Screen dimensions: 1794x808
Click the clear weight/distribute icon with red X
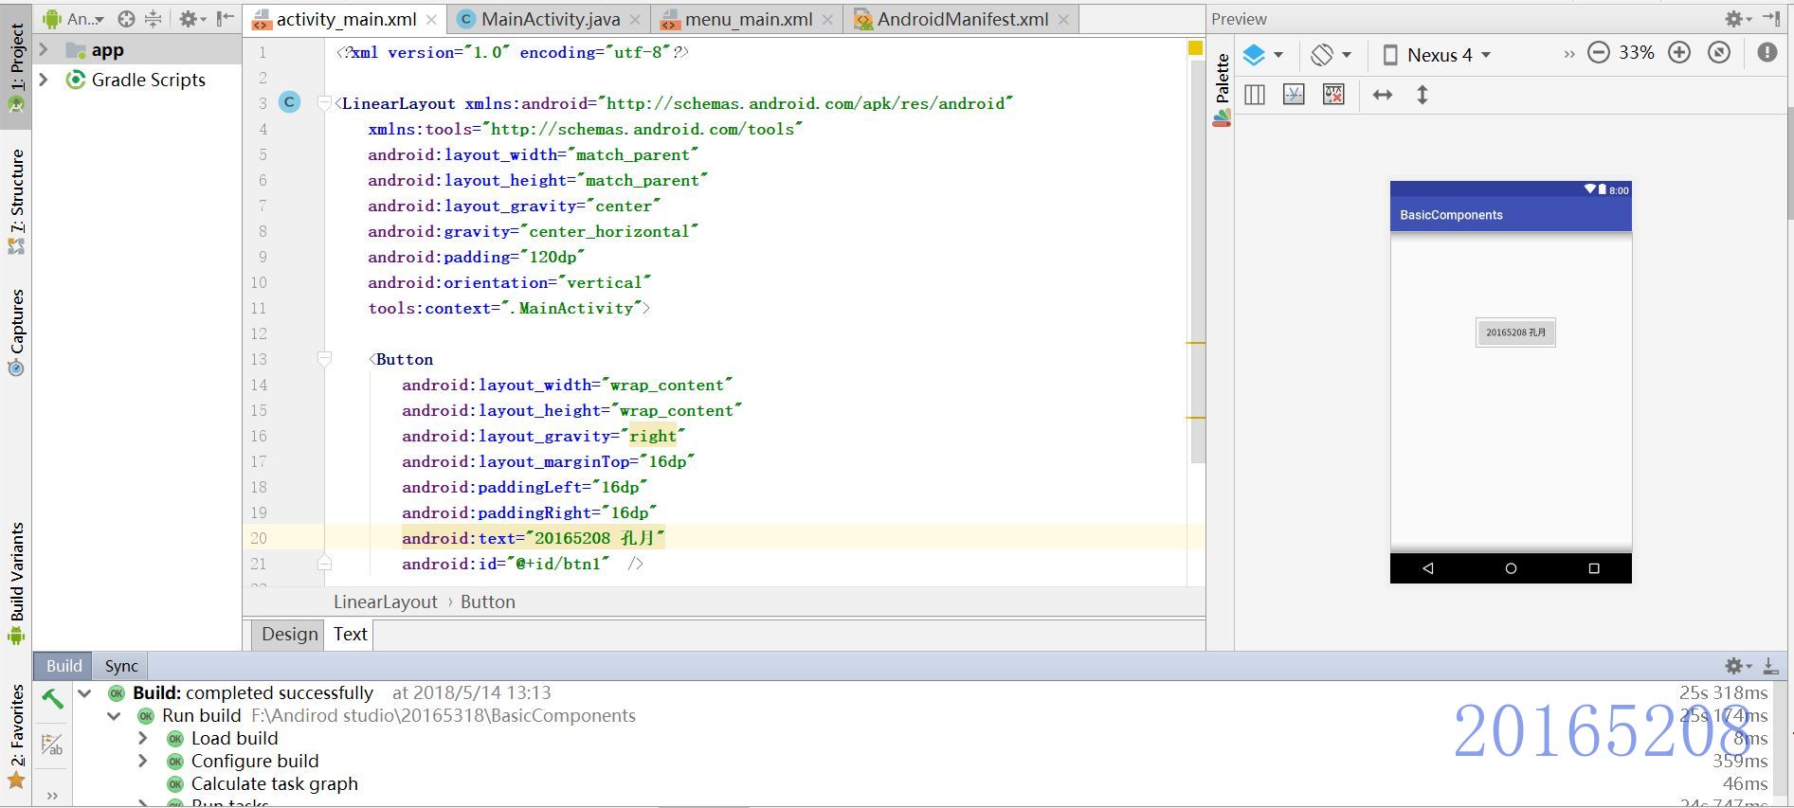1333,95
